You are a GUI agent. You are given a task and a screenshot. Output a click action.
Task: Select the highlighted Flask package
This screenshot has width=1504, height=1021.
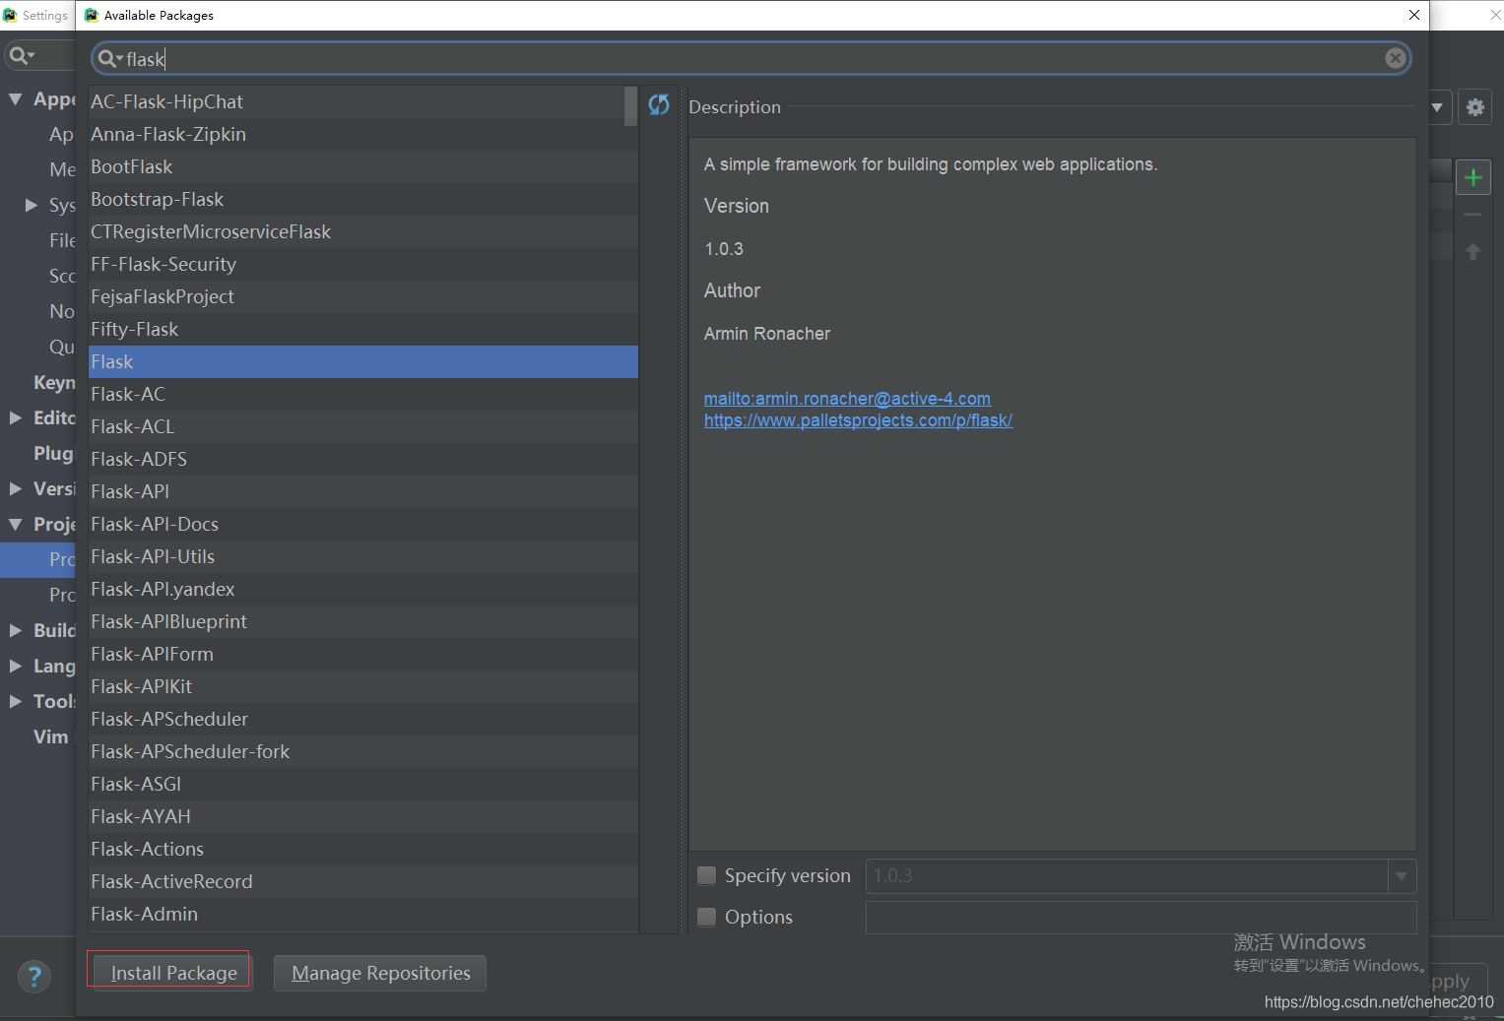pyautogui.click(x=363, y=361)
